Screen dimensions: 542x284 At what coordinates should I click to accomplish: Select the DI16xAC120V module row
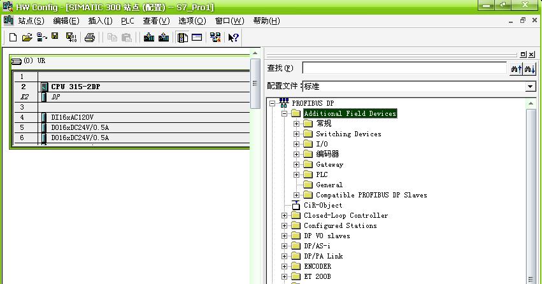tap(132, 117)
